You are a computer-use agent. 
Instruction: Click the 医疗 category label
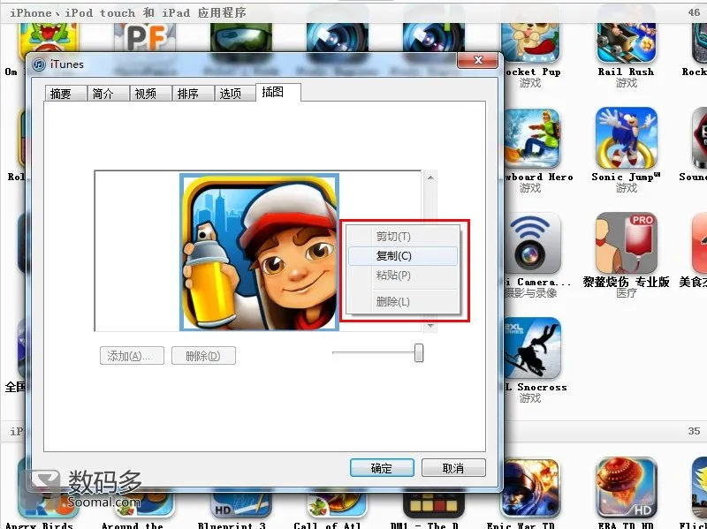pyautogui.click(x=626, y=293)
